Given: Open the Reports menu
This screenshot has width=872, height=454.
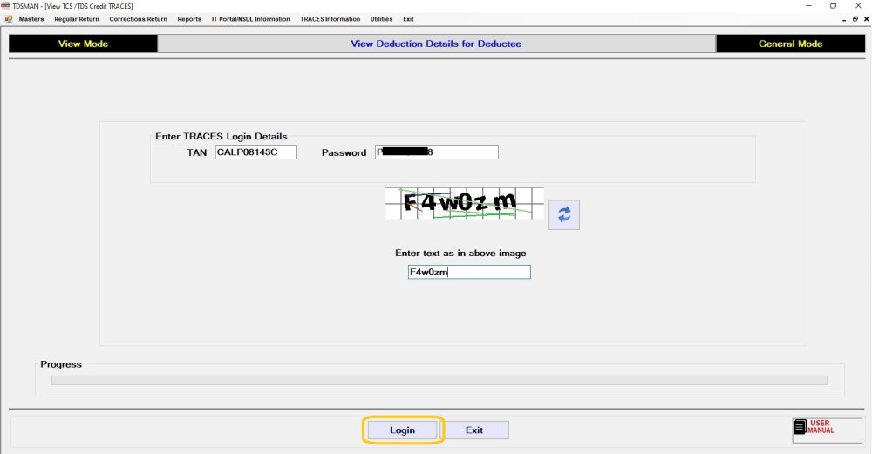Looking at the screenshot, I should 189,19.
